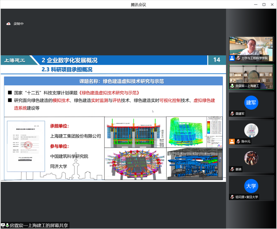Image resolution: width=277 pixels, height=229 pixels.
Task: Click the blue 建军 avatar circle
Action: click(251, 102)
